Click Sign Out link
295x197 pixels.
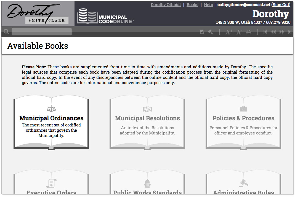(281, 5)
